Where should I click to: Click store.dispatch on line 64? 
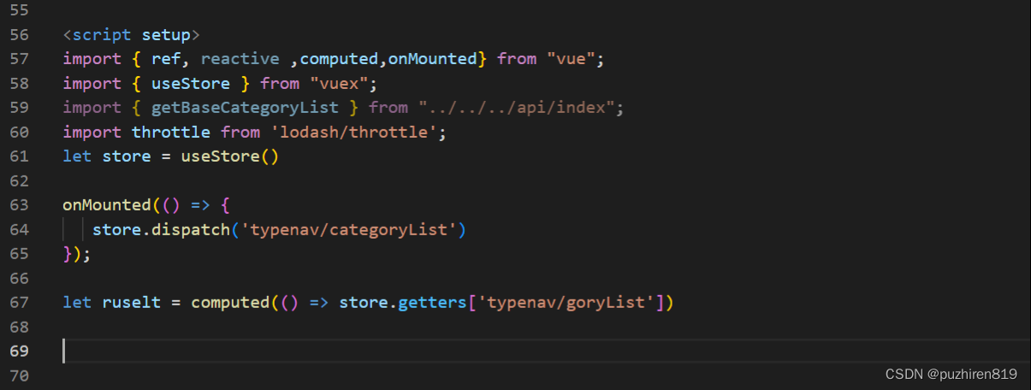[162, 230]
